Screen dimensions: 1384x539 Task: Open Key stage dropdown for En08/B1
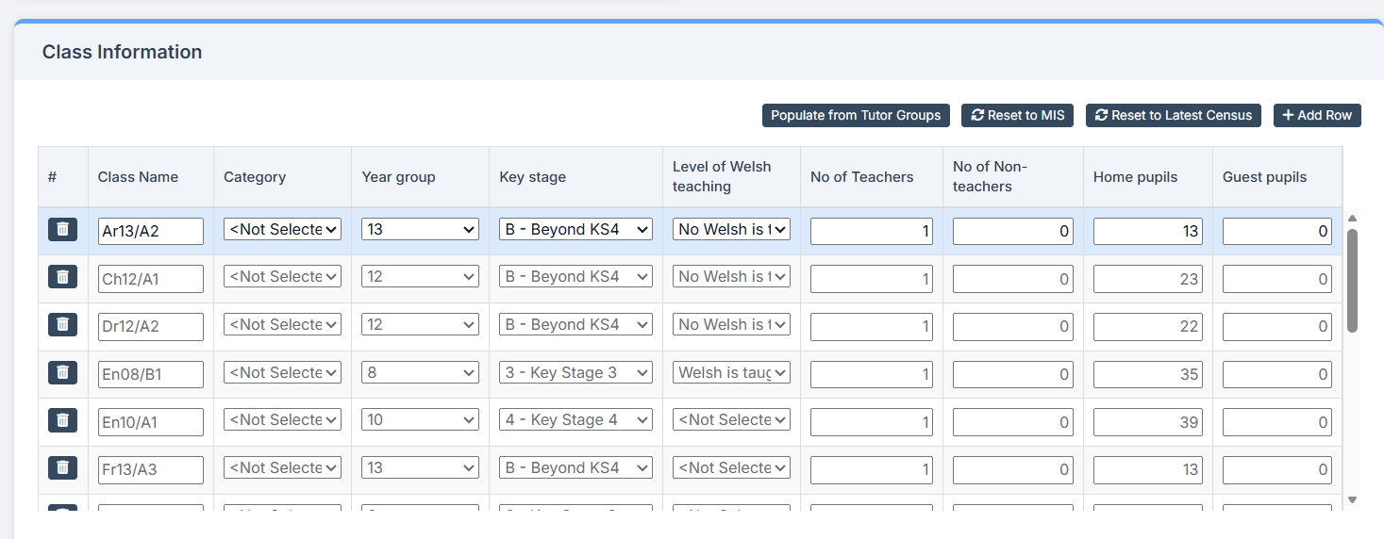pos(575,373)
